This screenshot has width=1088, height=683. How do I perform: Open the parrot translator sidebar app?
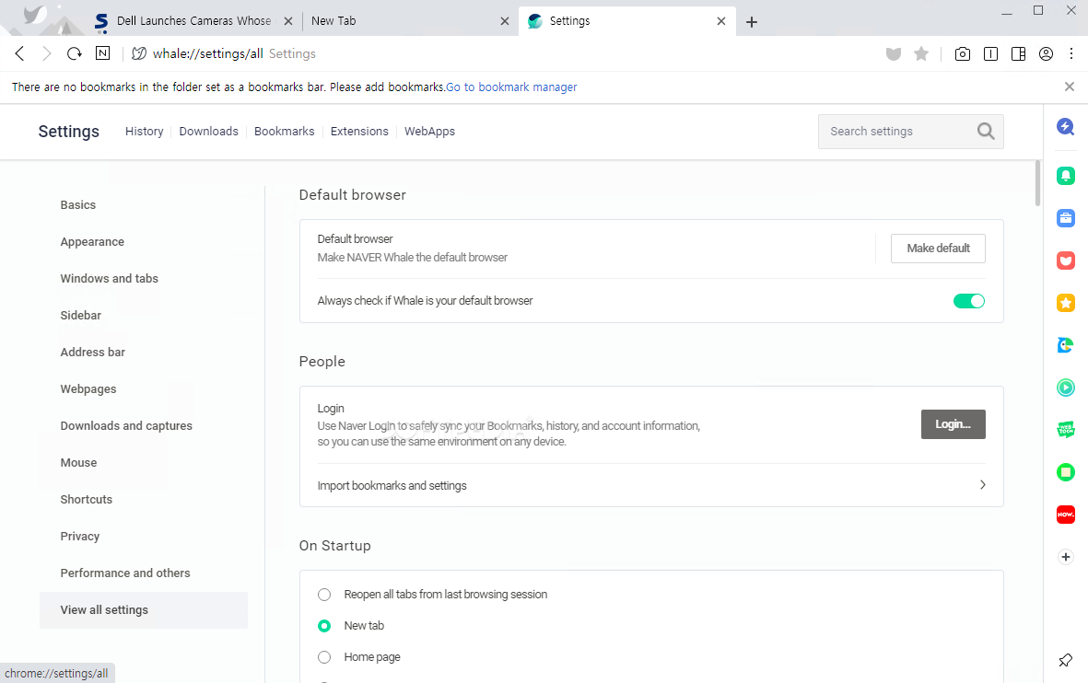[x=1066, y=344]
